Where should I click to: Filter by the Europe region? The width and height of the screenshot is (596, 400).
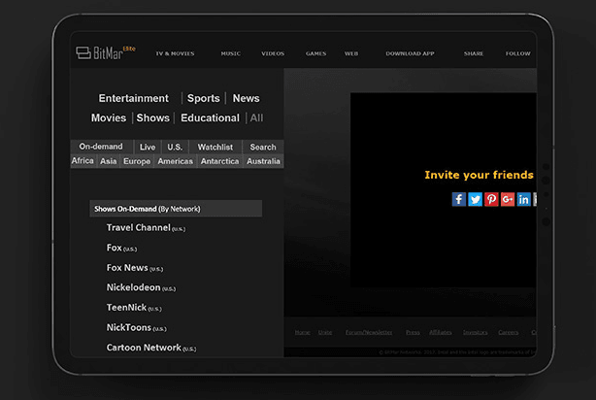(137, 161)
